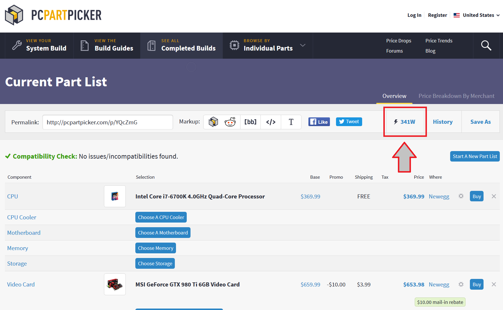Select PCPartPicker markup cube icon
This screenshot has width=503, height=310.
pos(213,122)
